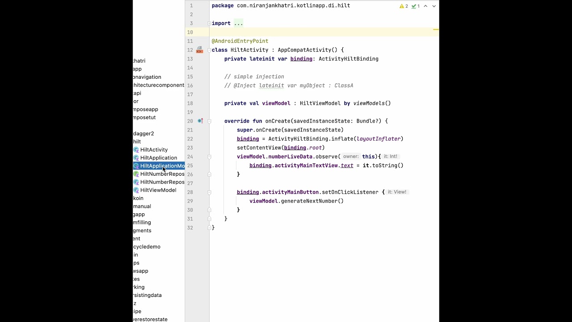Click the fold end marker on line 26
572x322 pixels.
209,174
